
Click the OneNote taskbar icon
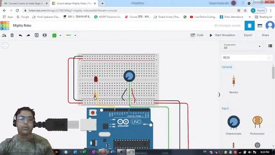point(94,152)
